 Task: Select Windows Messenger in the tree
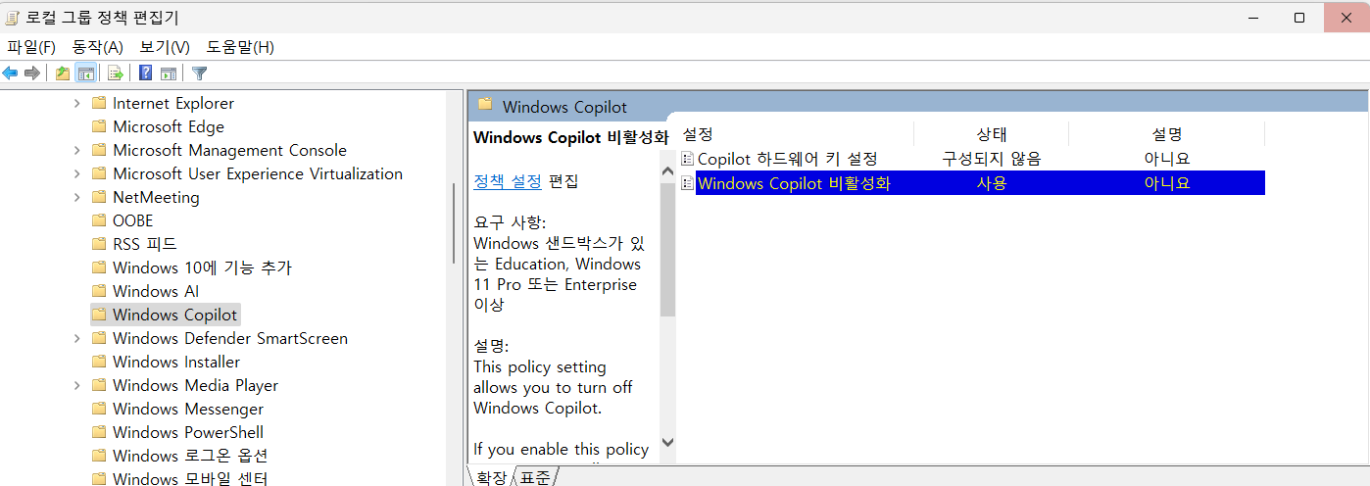coord(188,409)
